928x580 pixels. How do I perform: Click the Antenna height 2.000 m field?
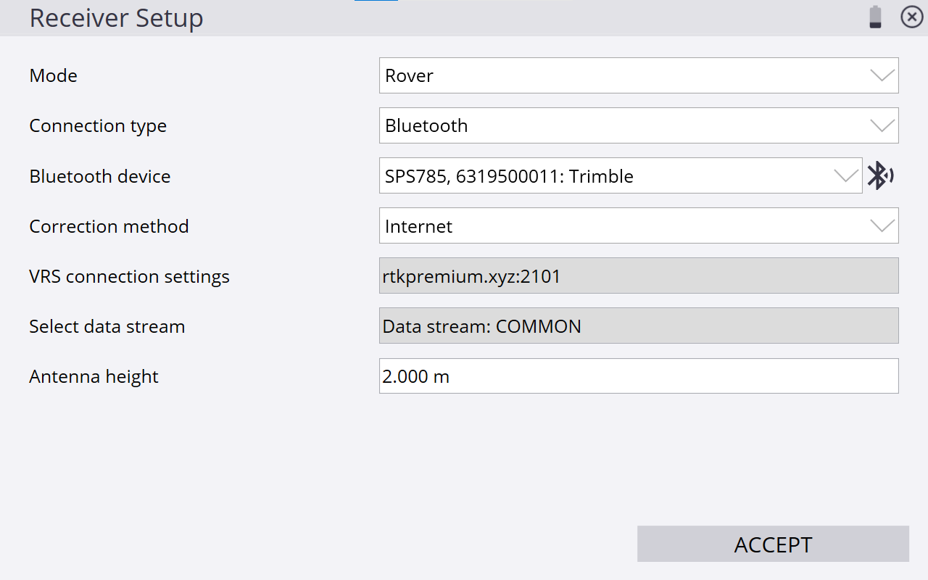pos(638,376)
